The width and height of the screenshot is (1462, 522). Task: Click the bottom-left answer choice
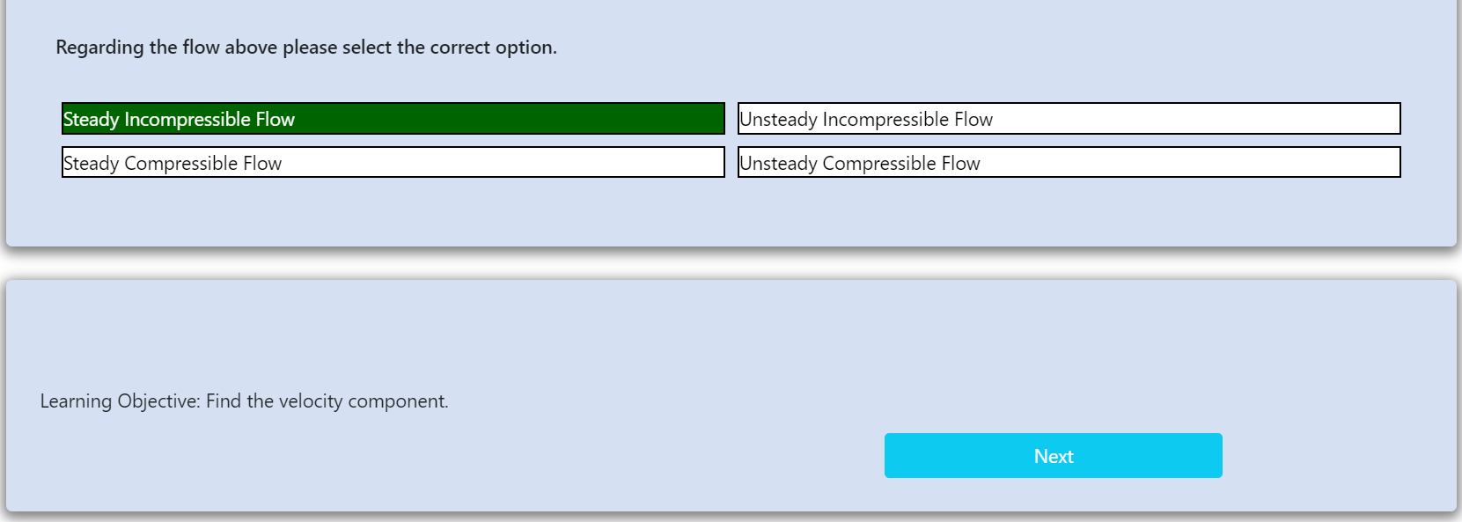[393, 163]
